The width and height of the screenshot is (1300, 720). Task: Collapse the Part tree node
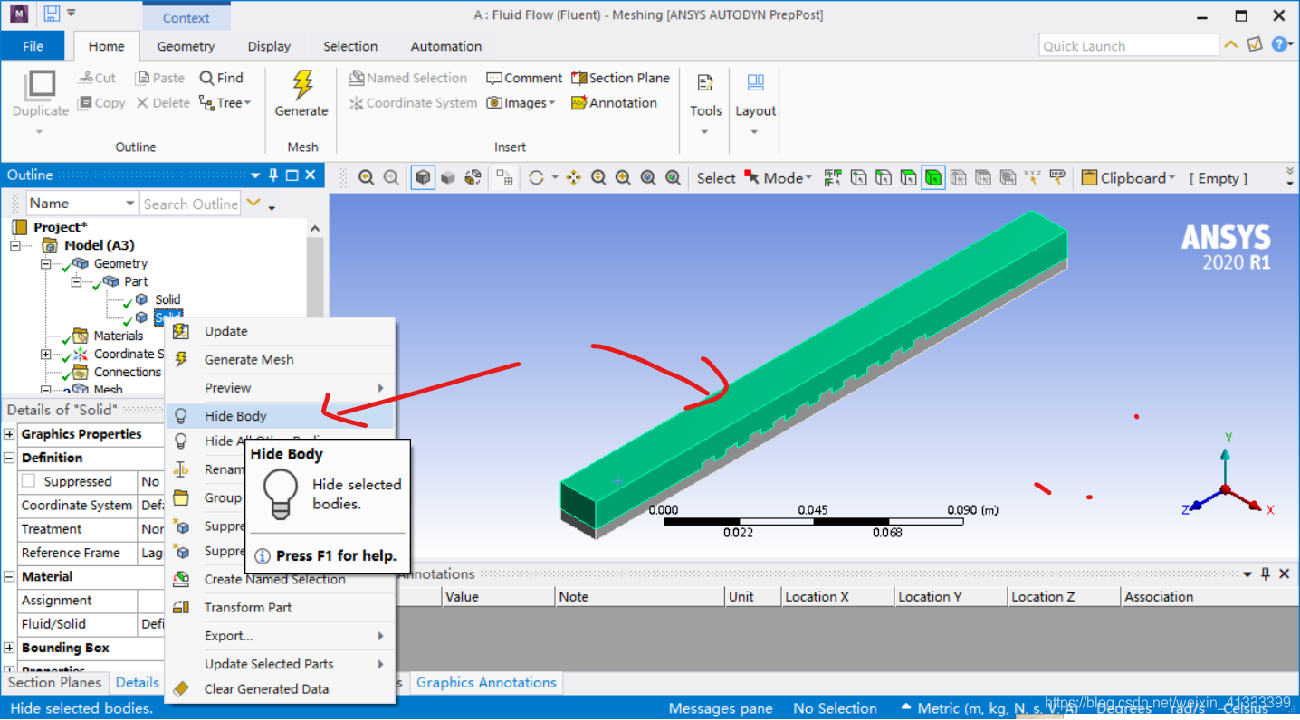pyautogui.click(x=76, y=281)
